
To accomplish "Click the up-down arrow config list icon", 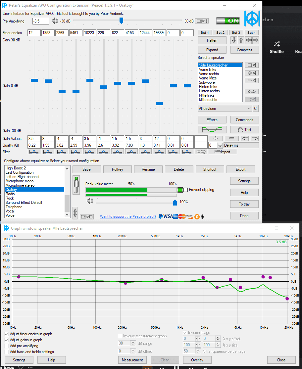I will (75, 213).
